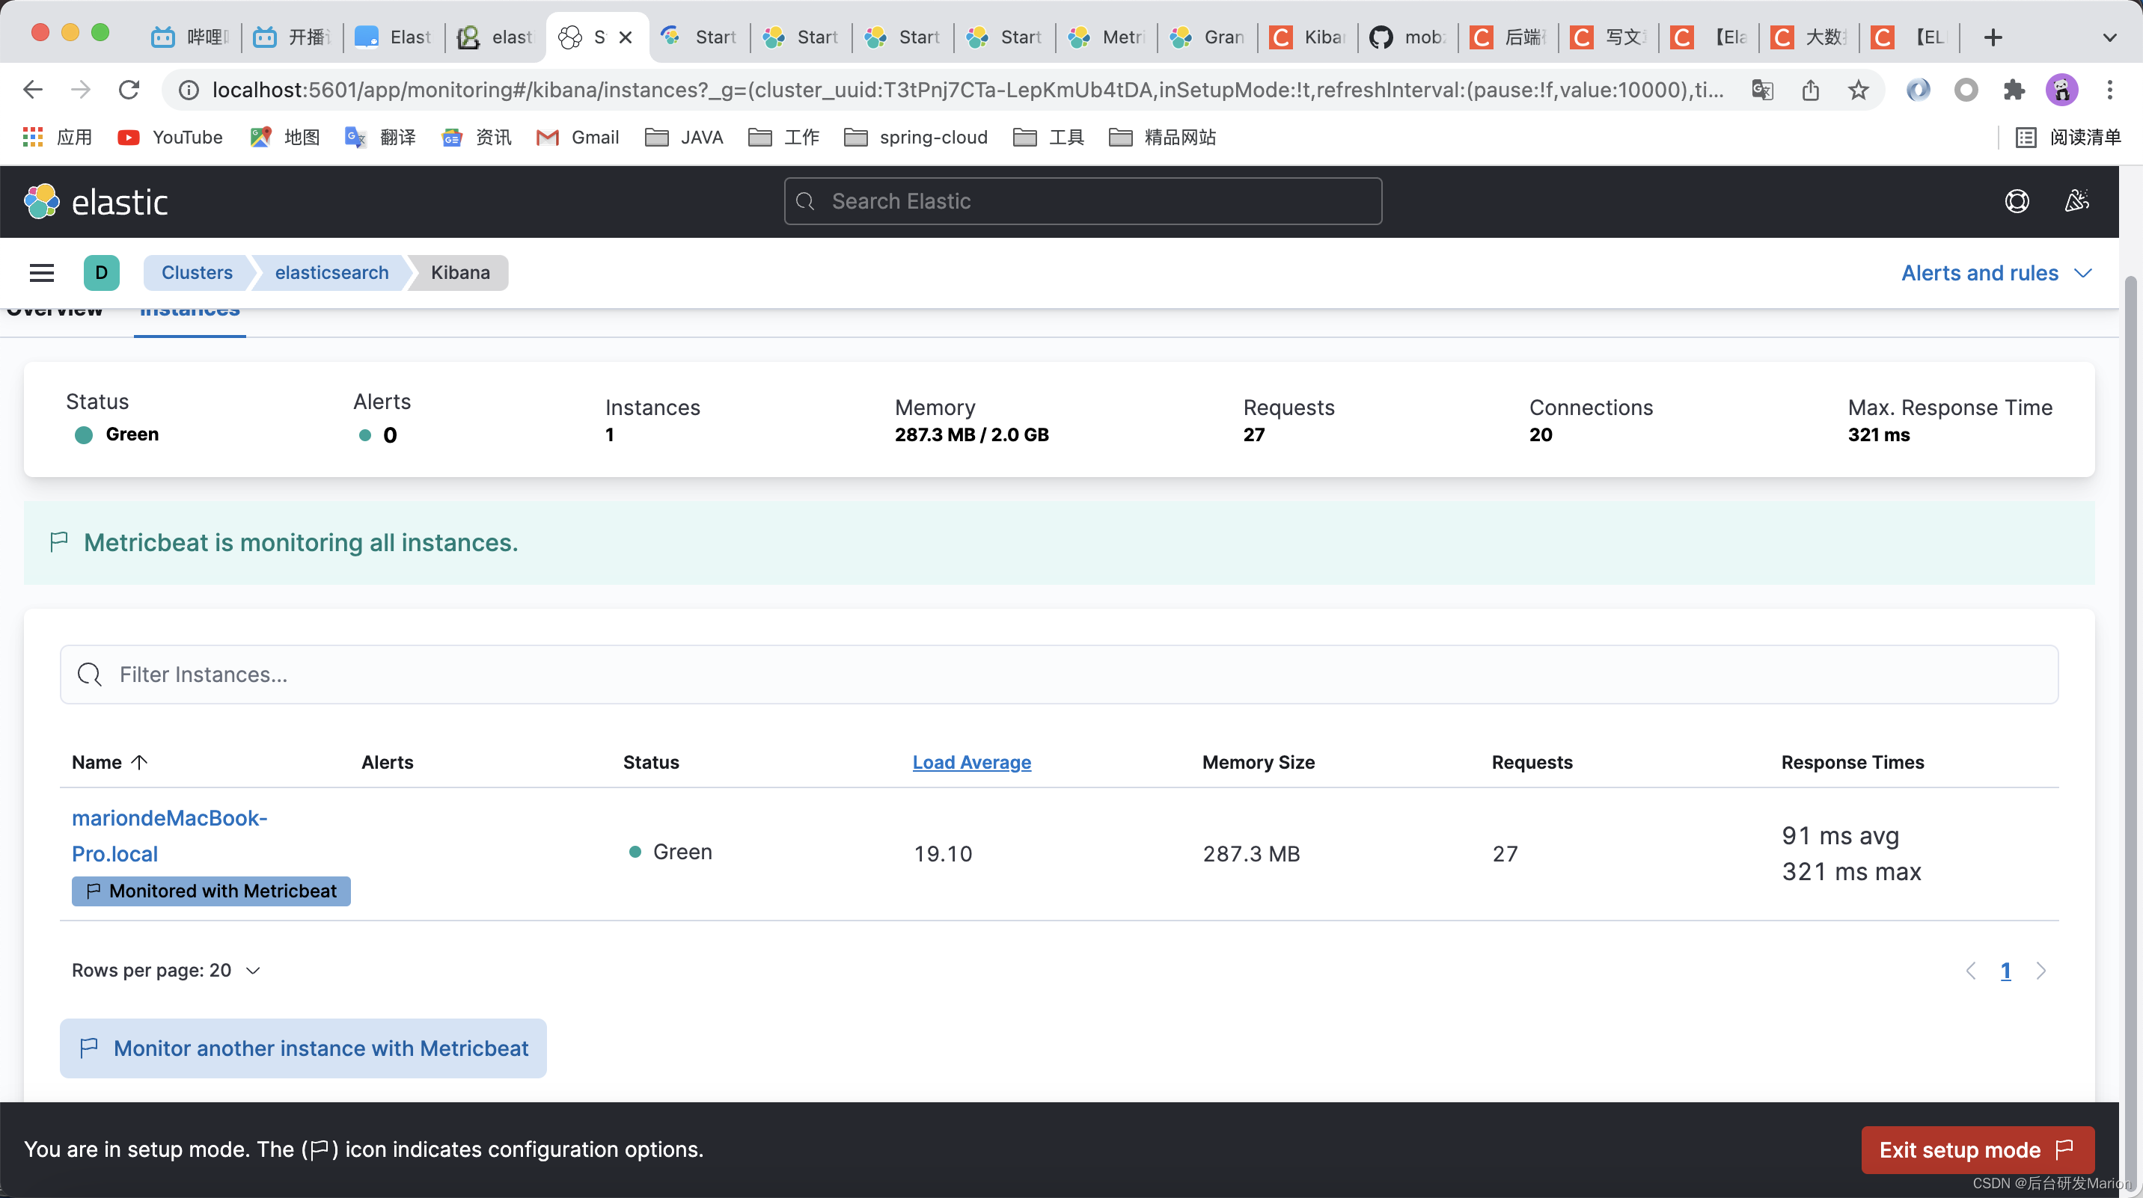
Task: Open the newsfeed celebration icon
Action: coord(2076,201)
